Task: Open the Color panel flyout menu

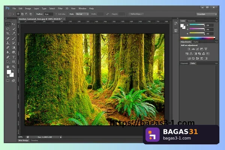Action: [216, 21]
